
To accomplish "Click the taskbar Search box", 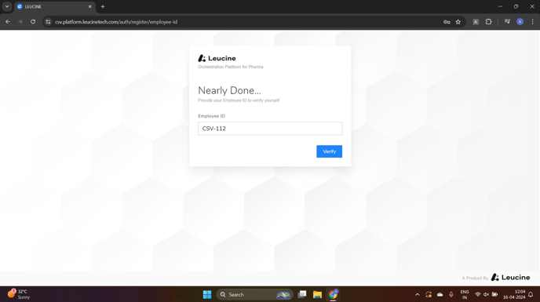I will [254, 294].
